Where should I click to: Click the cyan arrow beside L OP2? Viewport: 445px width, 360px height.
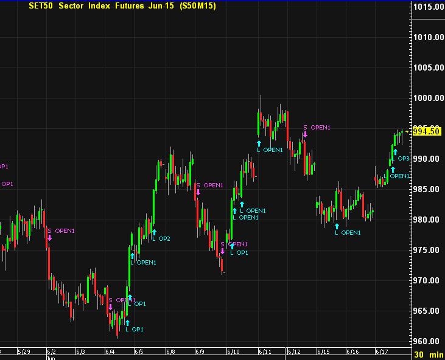click(x=154, y=232)
